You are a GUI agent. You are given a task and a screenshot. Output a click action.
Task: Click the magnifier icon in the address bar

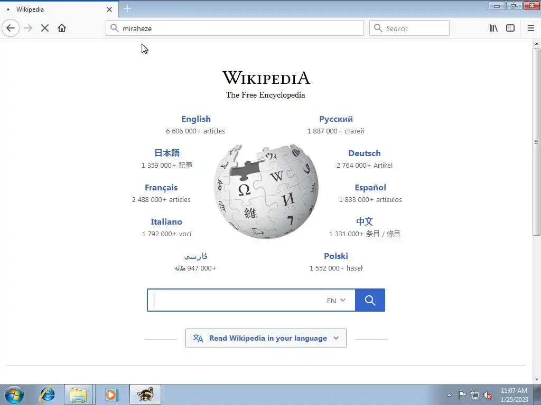click(115, 28)
